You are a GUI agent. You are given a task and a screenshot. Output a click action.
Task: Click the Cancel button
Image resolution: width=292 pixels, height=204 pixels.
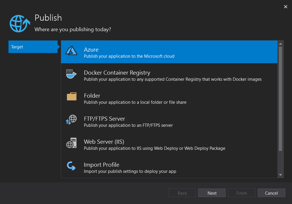point(271,193)
